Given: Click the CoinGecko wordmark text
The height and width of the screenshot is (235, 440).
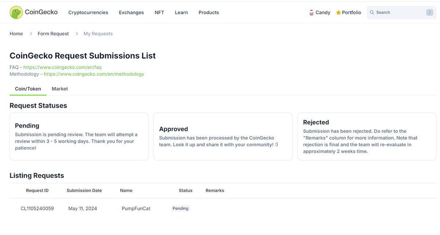Looking at the screenshot, I should (41, 12).
